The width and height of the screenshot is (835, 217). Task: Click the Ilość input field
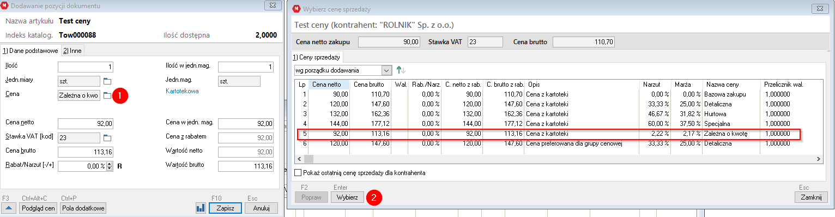(x=86, y=67)
